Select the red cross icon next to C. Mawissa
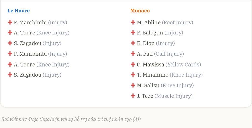This screenshot has height=128, width=252. click(x=133, y=64)
